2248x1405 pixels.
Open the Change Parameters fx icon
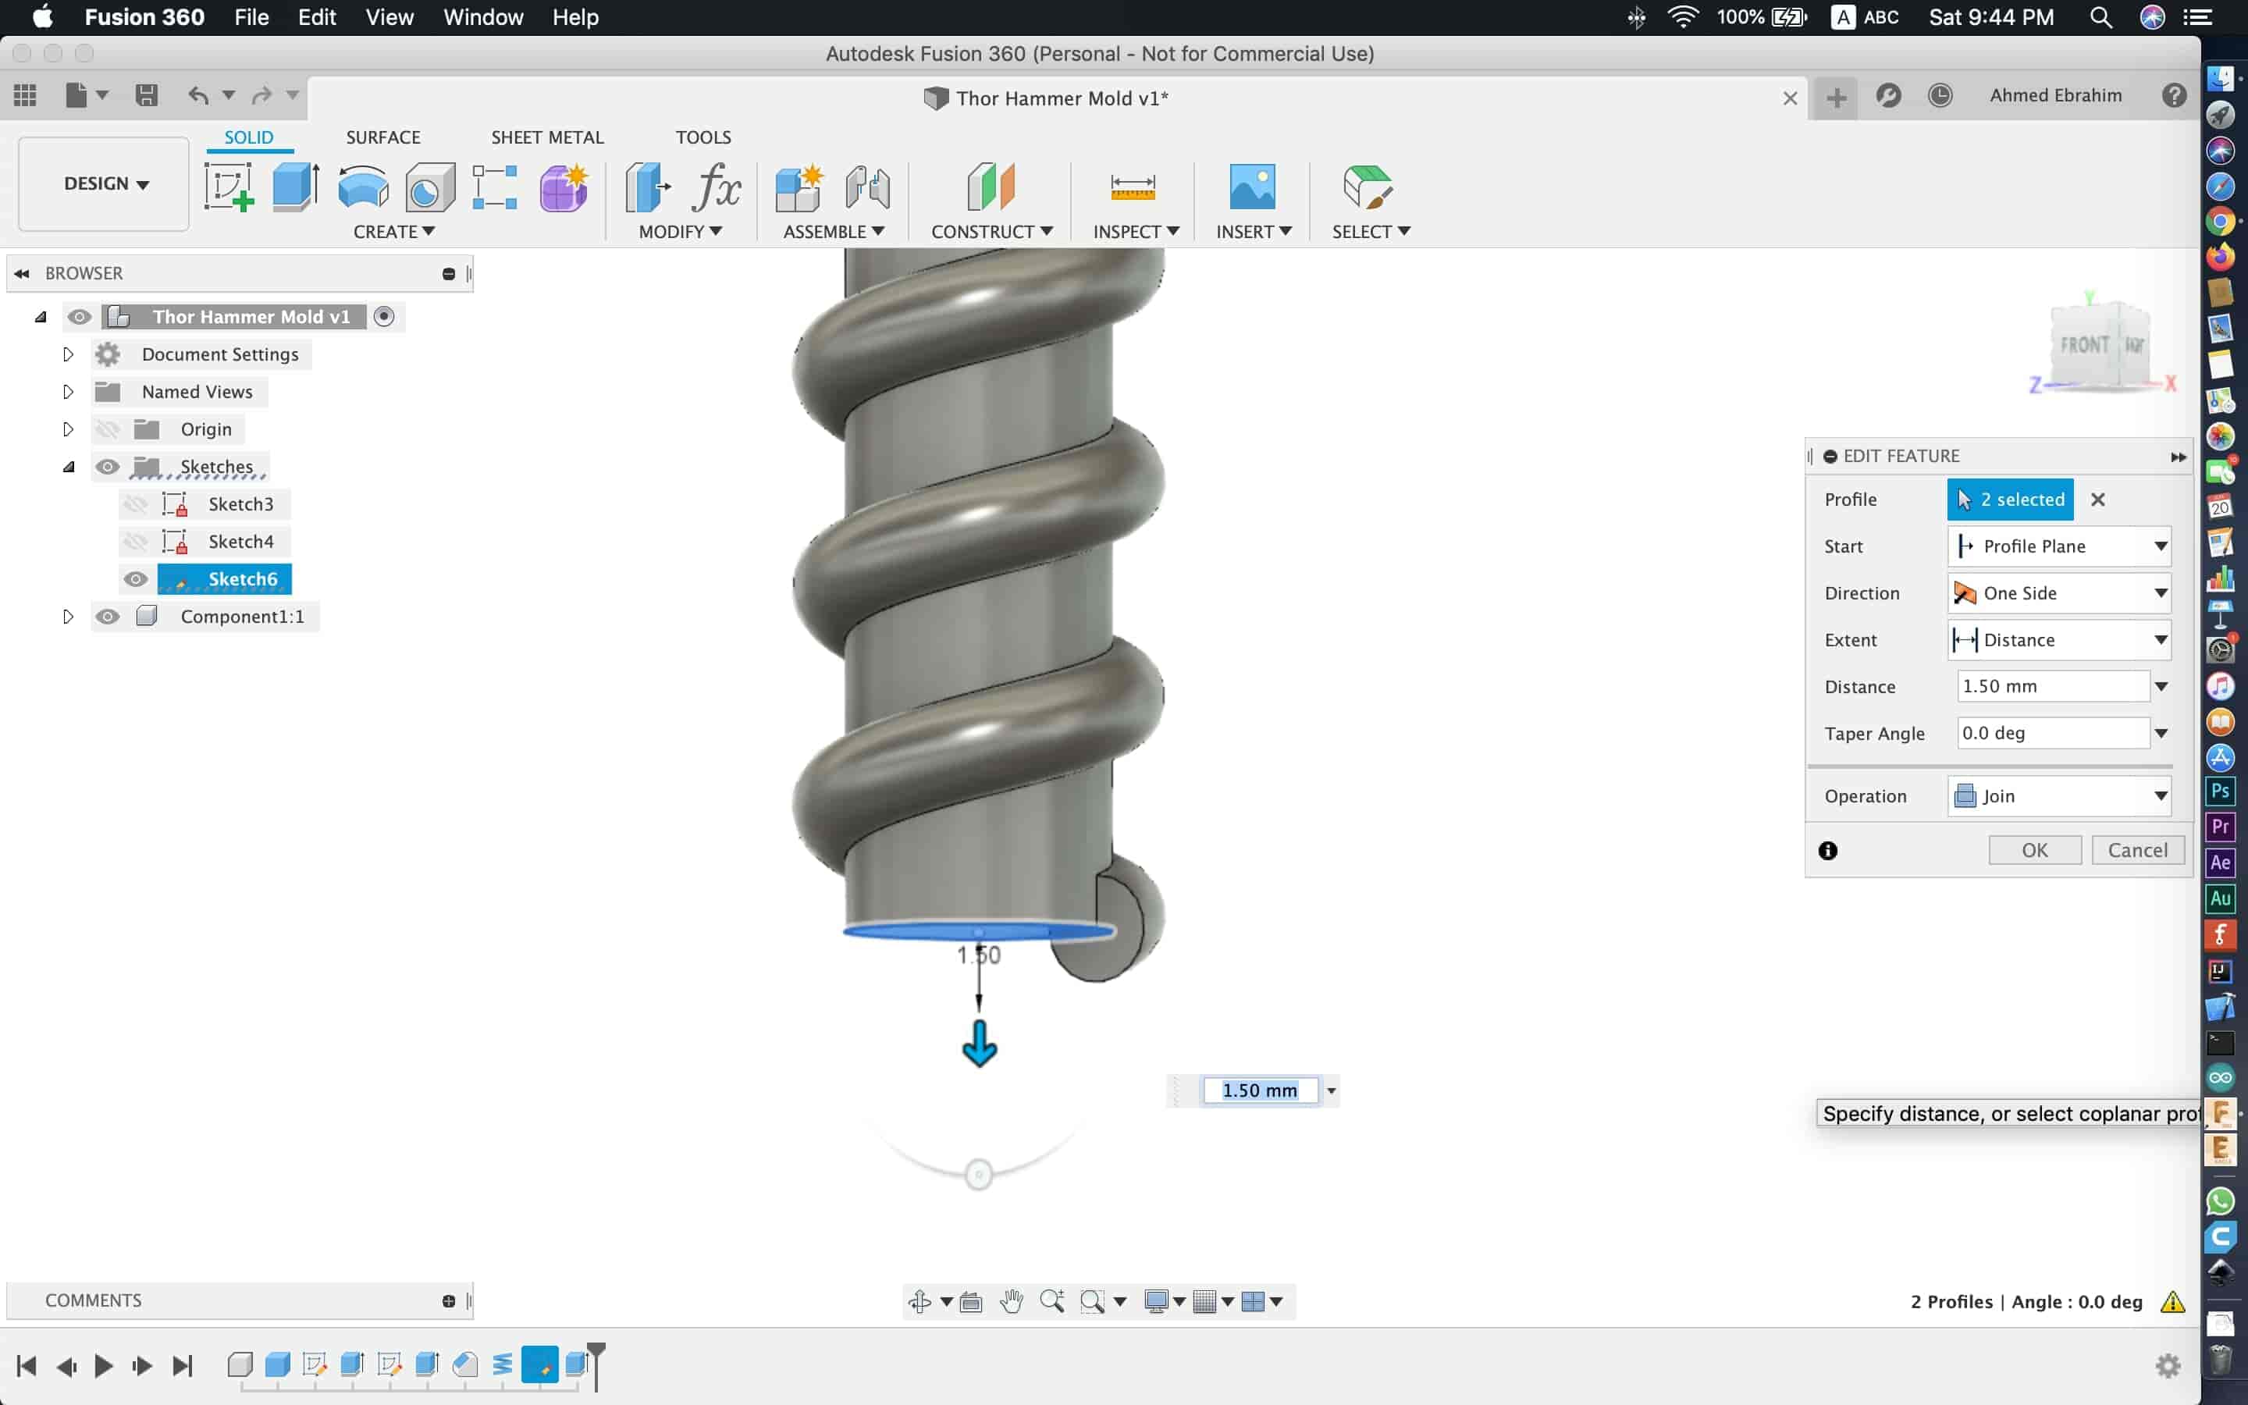(717, 187)
